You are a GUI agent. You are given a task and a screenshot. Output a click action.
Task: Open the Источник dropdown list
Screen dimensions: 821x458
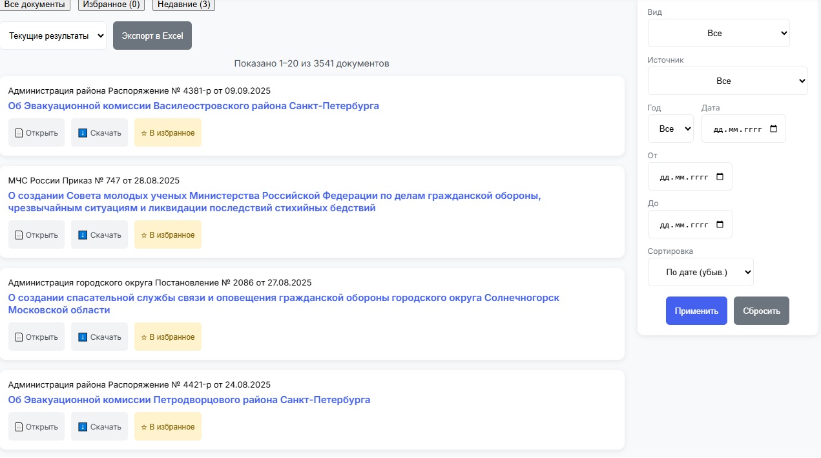727,81
